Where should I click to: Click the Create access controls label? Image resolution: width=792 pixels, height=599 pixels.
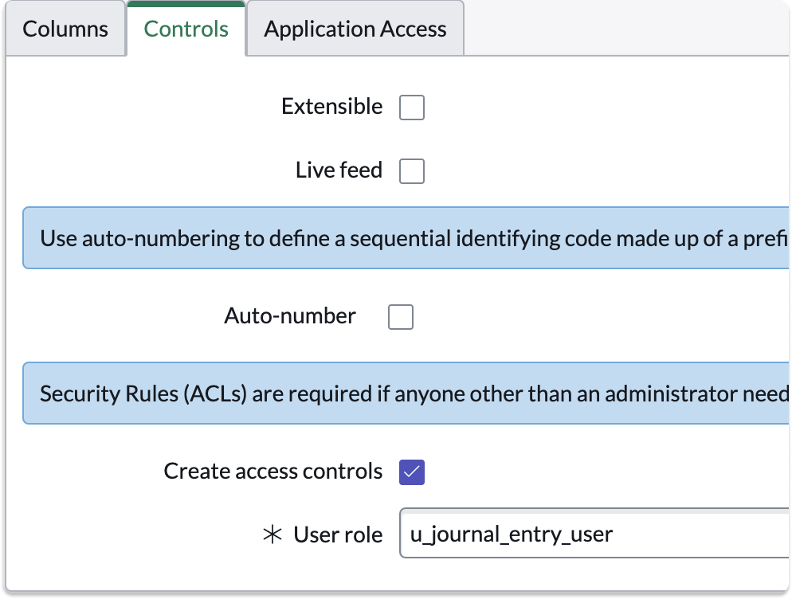tap(272, 471)
